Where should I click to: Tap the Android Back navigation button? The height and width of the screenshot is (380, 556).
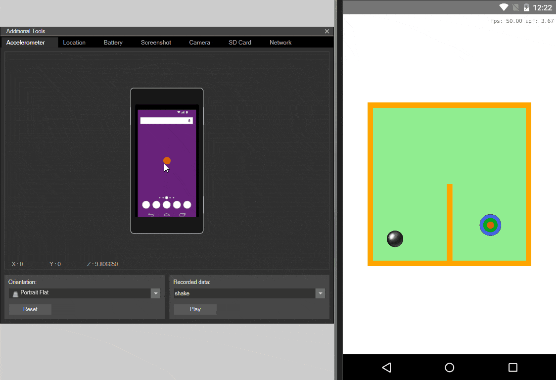[x=387, y=367]
